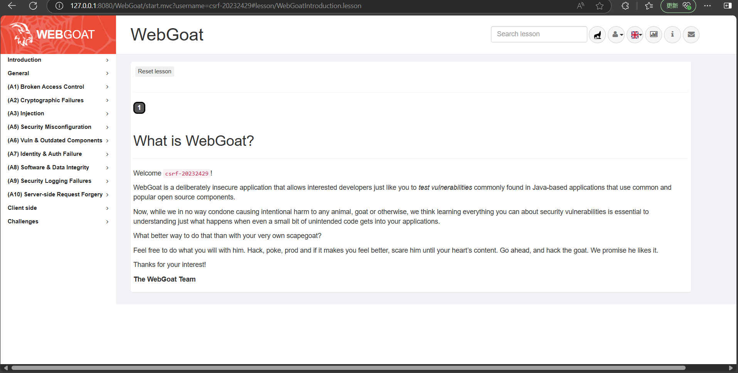Screen dimensions: 738x373
Task: Click the contact envelope icon
Action: (691, 35)
